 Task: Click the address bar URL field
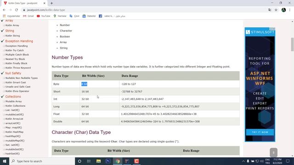[142, 10]
